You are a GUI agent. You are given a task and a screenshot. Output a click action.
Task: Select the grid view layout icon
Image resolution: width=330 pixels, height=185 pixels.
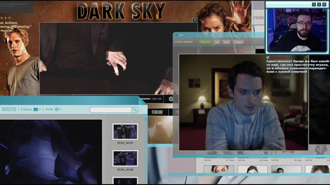point(4,109)
